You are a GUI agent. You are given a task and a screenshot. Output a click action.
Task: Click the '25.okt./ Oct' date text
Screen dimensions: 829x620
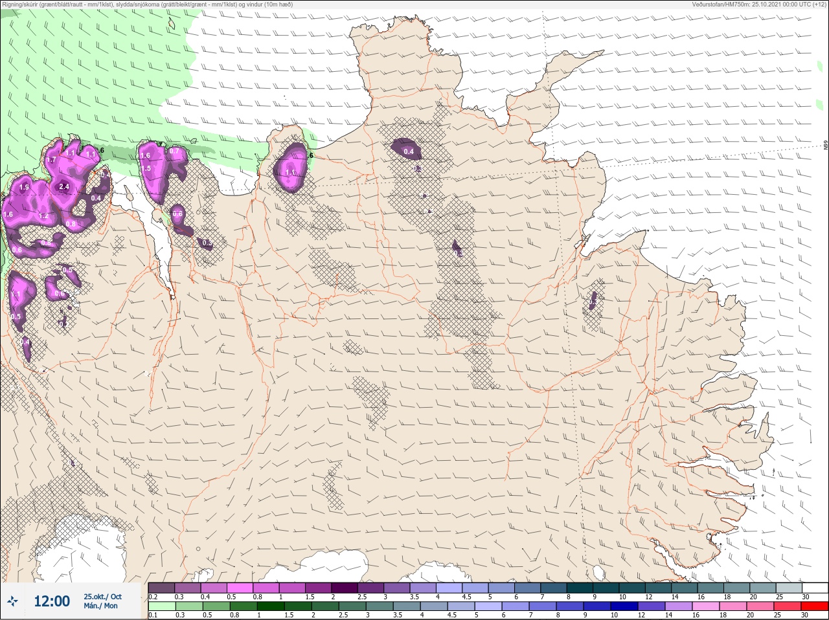click(102, 597)
